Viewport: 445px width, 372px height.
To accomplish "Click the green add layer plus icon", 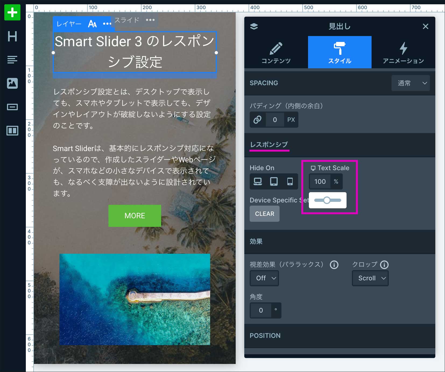I will [x=12, y=12].
